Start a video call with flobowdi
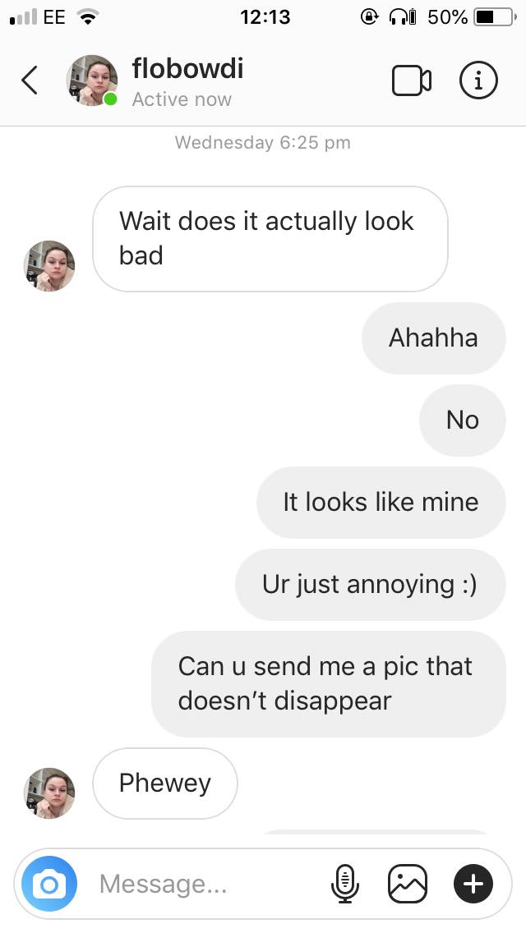Screen dimensions: 526x933 [412, 80]
